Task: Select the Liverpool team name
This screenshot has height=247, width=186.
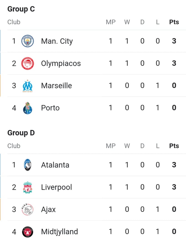Action: (x=57, y=187)
